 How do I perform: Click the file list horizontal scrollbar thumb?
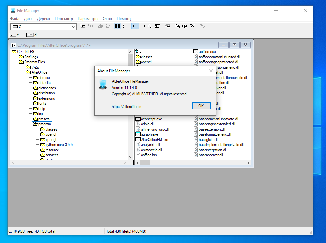click(145, 163)
